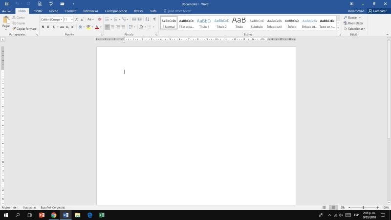This screenshot has height=220, width=391.
Task: Toggle underline formatting (S button)
Action: click(x=53, y=27)
